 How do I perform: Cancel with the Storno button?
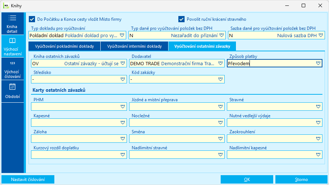tap(301, 180)
